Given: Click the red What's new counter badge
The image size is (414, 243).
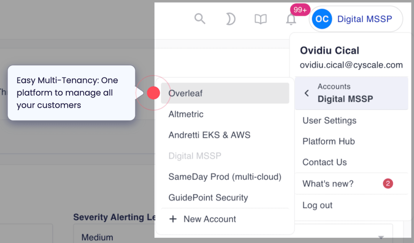Looking at the screenshot, I should coord(388,183).
